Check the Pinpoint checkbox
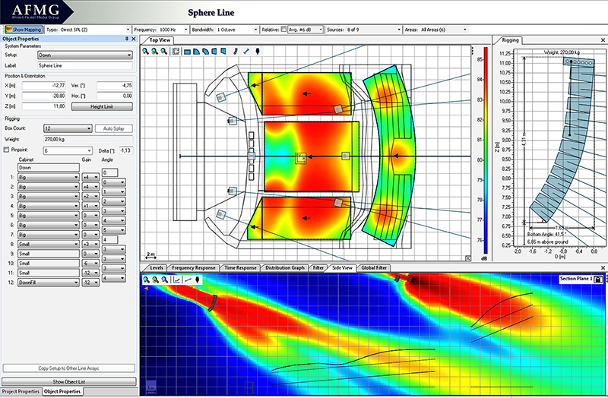The width and height of the screenshot is (608, 398). (x=7, y=150)
